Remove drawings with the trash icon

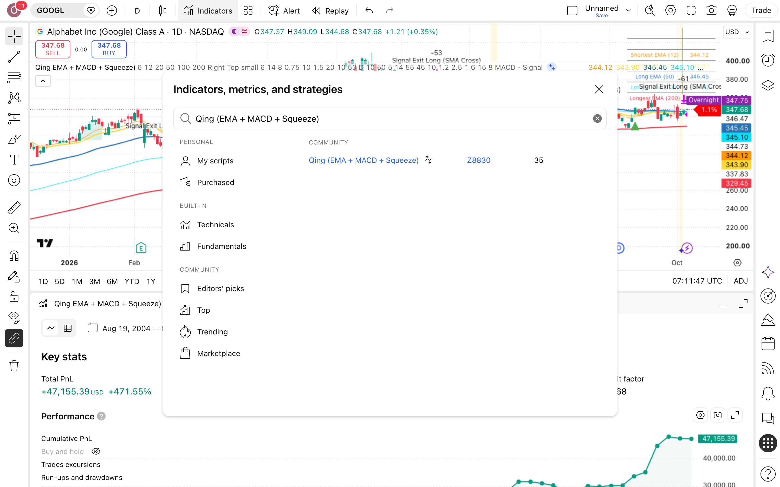(x=14, y=366)
